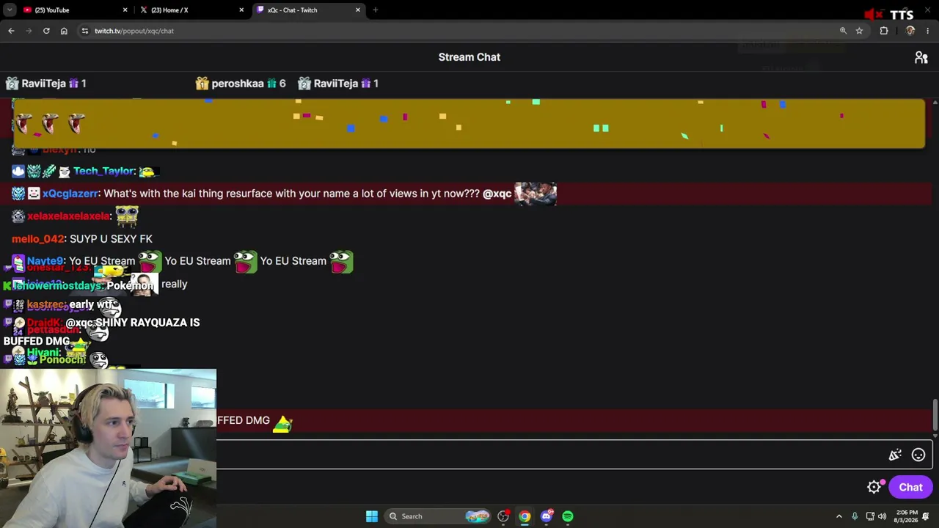The height and width of the screenshot is (528, 939).
Task: Close the xQc Chat Twitch tab
Action: [358, 10]
